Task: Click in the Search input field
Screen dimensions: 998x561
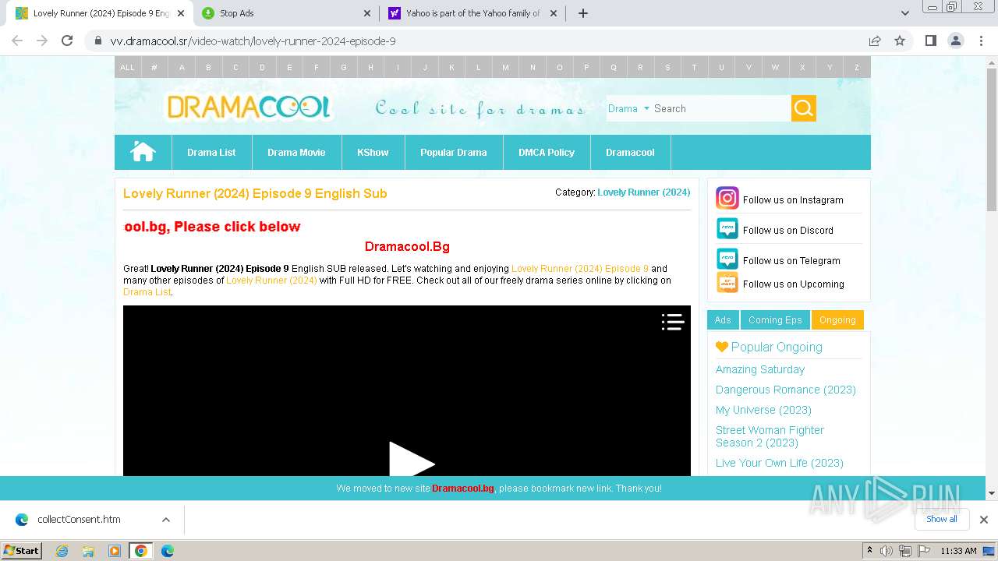Action: 721,108
